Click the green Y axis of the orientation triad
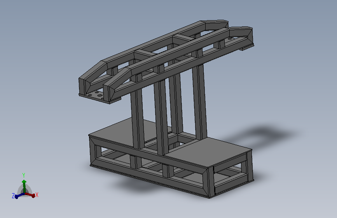 pos(24,186)
